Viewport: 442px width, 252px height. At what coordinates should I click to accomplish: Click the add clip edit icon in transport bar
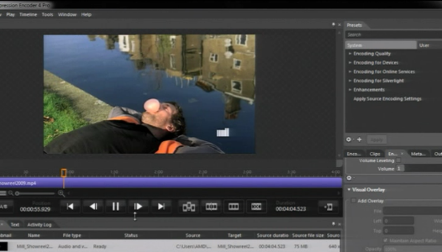188,207
